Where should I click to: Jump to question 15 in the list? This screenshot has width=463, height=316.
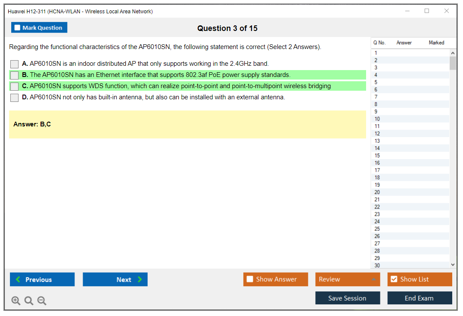click(x=377, y=156)
